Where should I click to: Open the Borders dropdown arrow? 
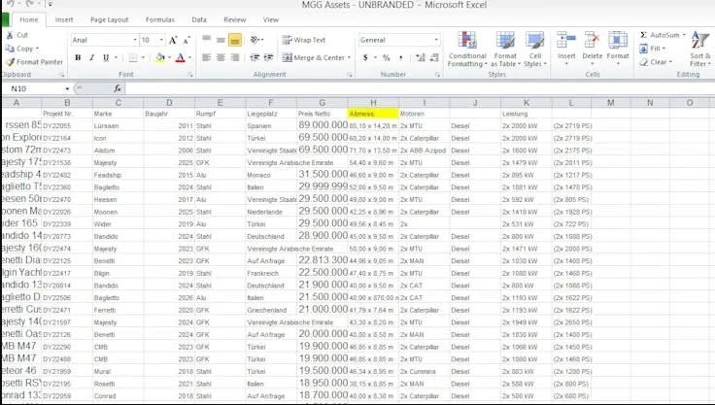[143, 58]
